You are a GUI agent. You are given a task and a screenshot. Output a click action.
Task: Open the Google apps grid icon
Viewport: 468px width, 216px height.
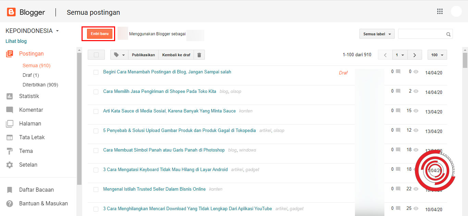click(x=440, y=11)
